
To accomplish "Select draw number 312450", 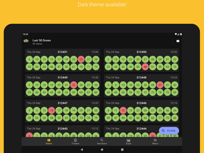I will pos(141,52).
